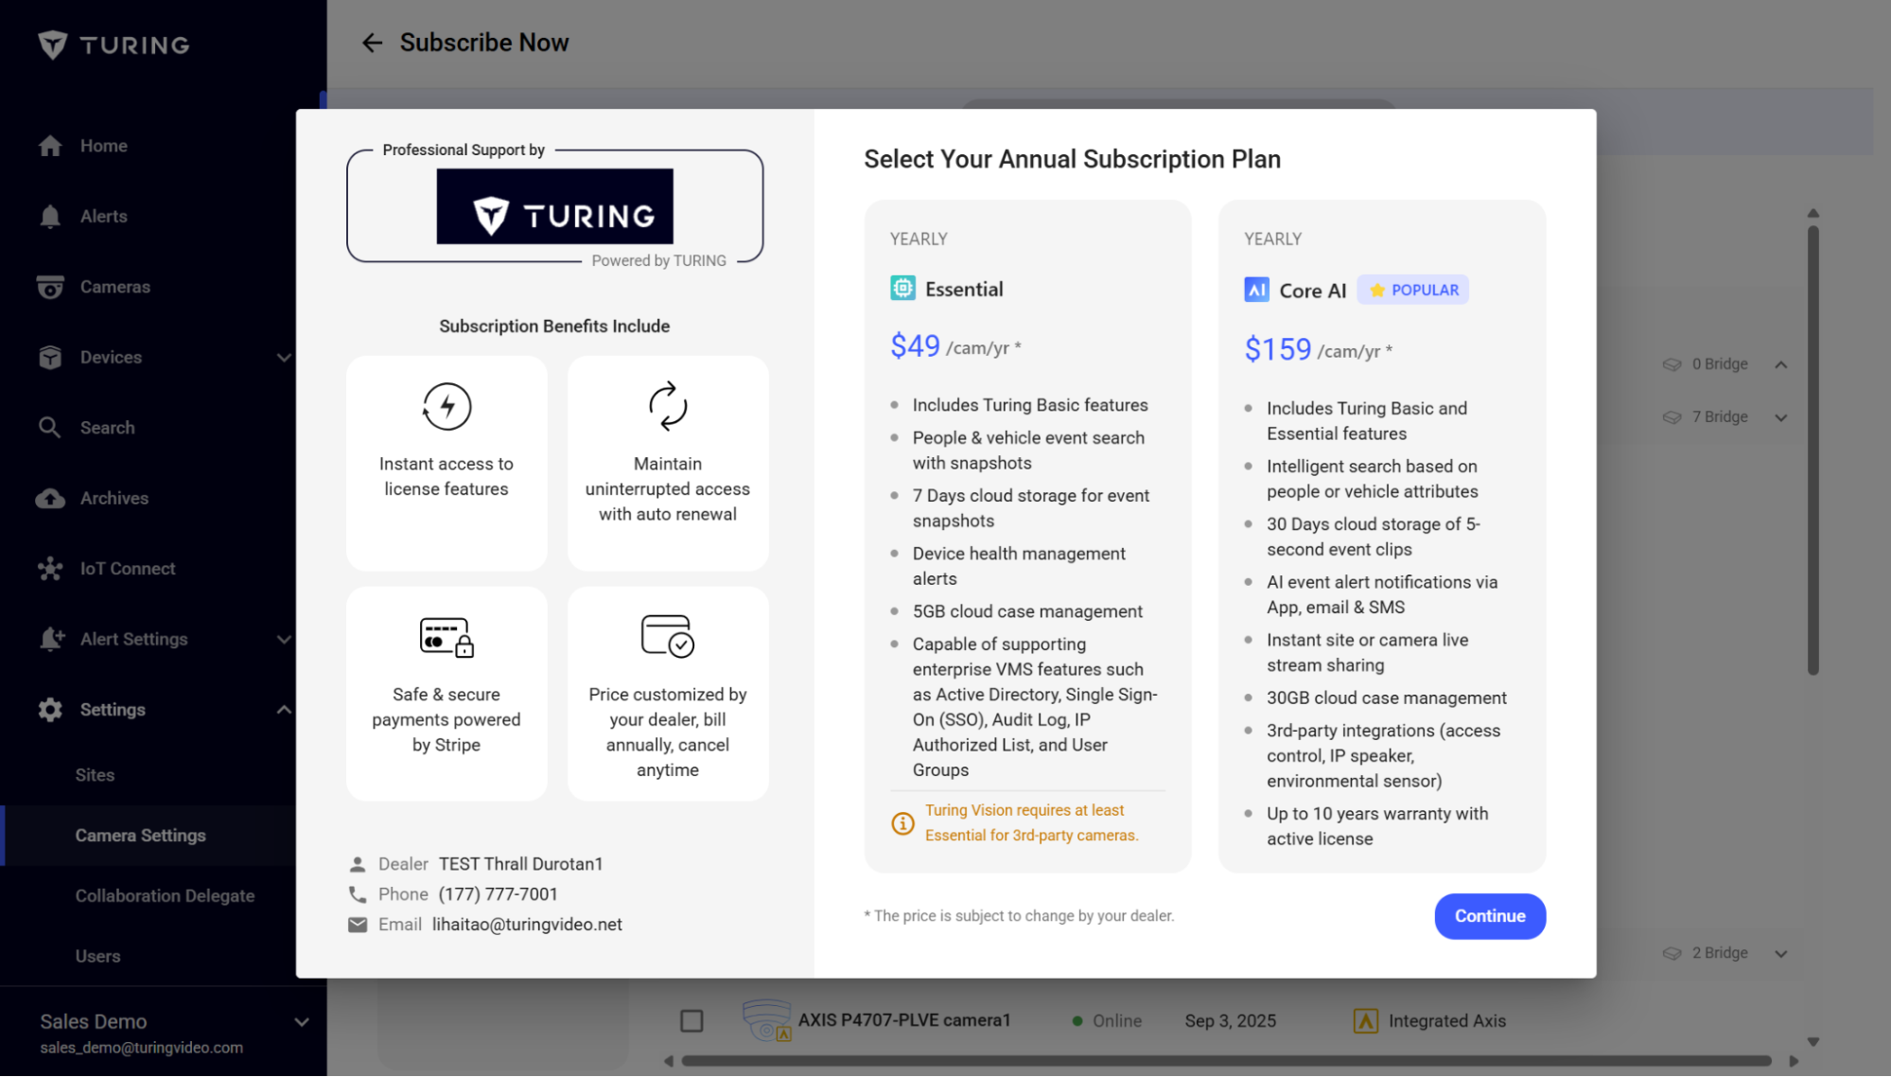Click the 0 Bridge device icon
This screenshot has width=1891, height=1077.
(x=1672, y=364)
